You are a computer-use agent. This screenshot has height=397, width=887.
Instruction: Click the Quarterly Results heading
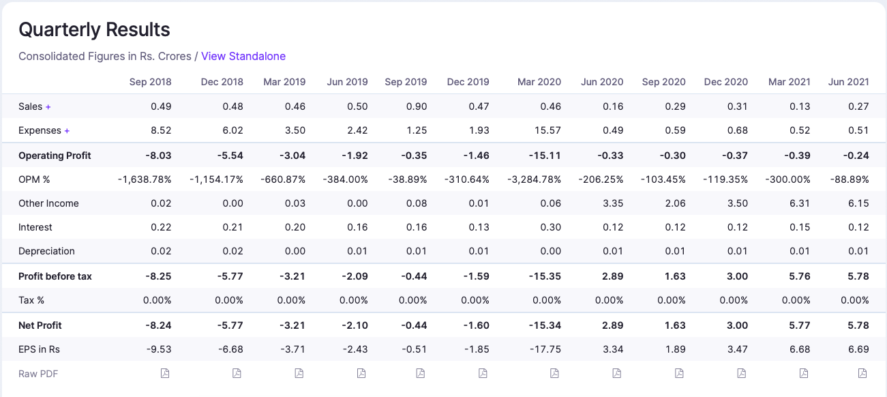coord(94,30)
